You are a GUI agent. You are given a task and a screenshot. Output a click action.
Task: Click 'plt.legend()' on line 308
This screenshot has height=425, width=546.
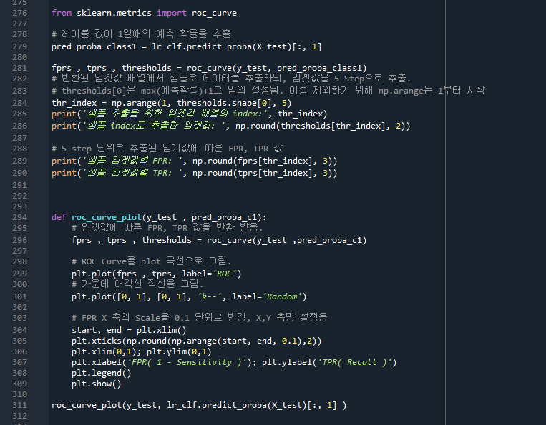click(102, 374)
